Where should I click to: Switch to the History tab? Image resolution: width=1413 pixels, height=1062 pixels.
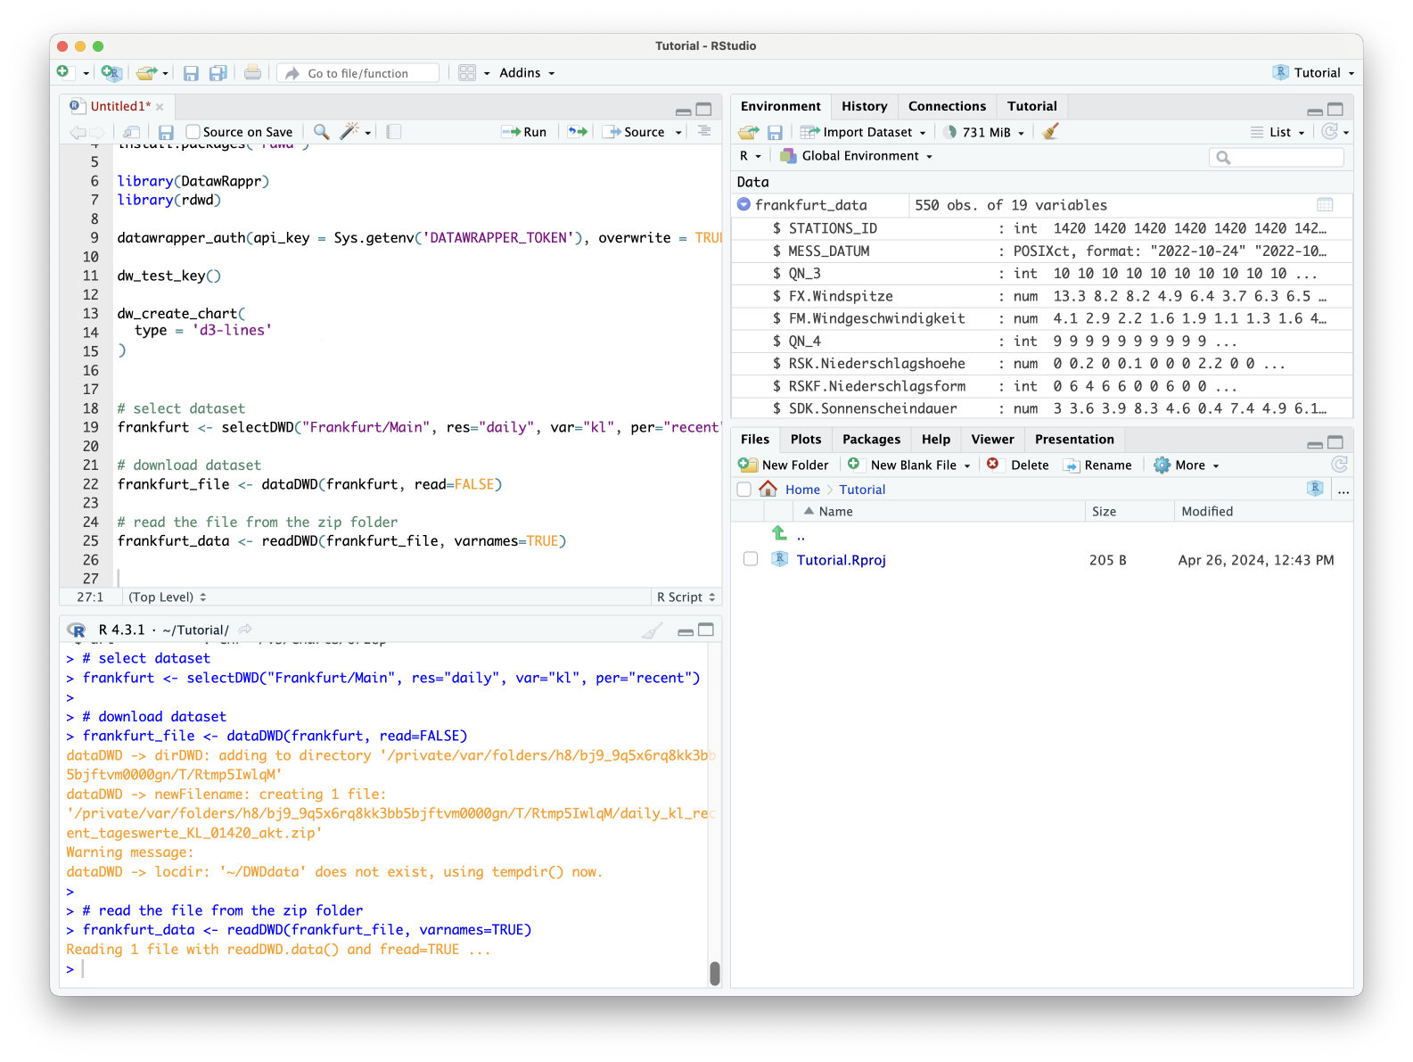(x=864, y=106)
